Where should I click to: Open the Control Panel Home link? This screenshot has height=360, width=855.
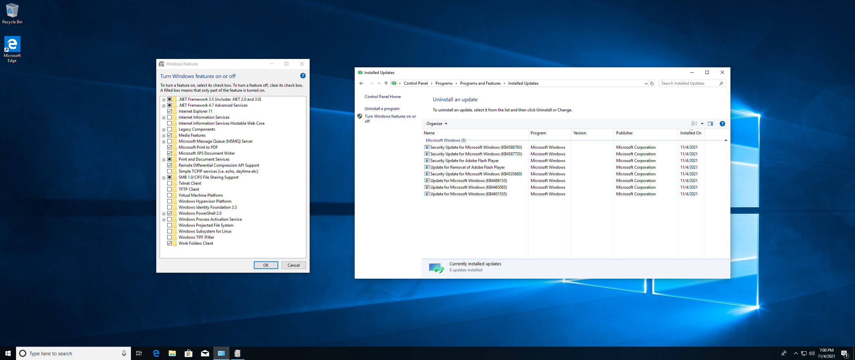(x=383, y=97)
